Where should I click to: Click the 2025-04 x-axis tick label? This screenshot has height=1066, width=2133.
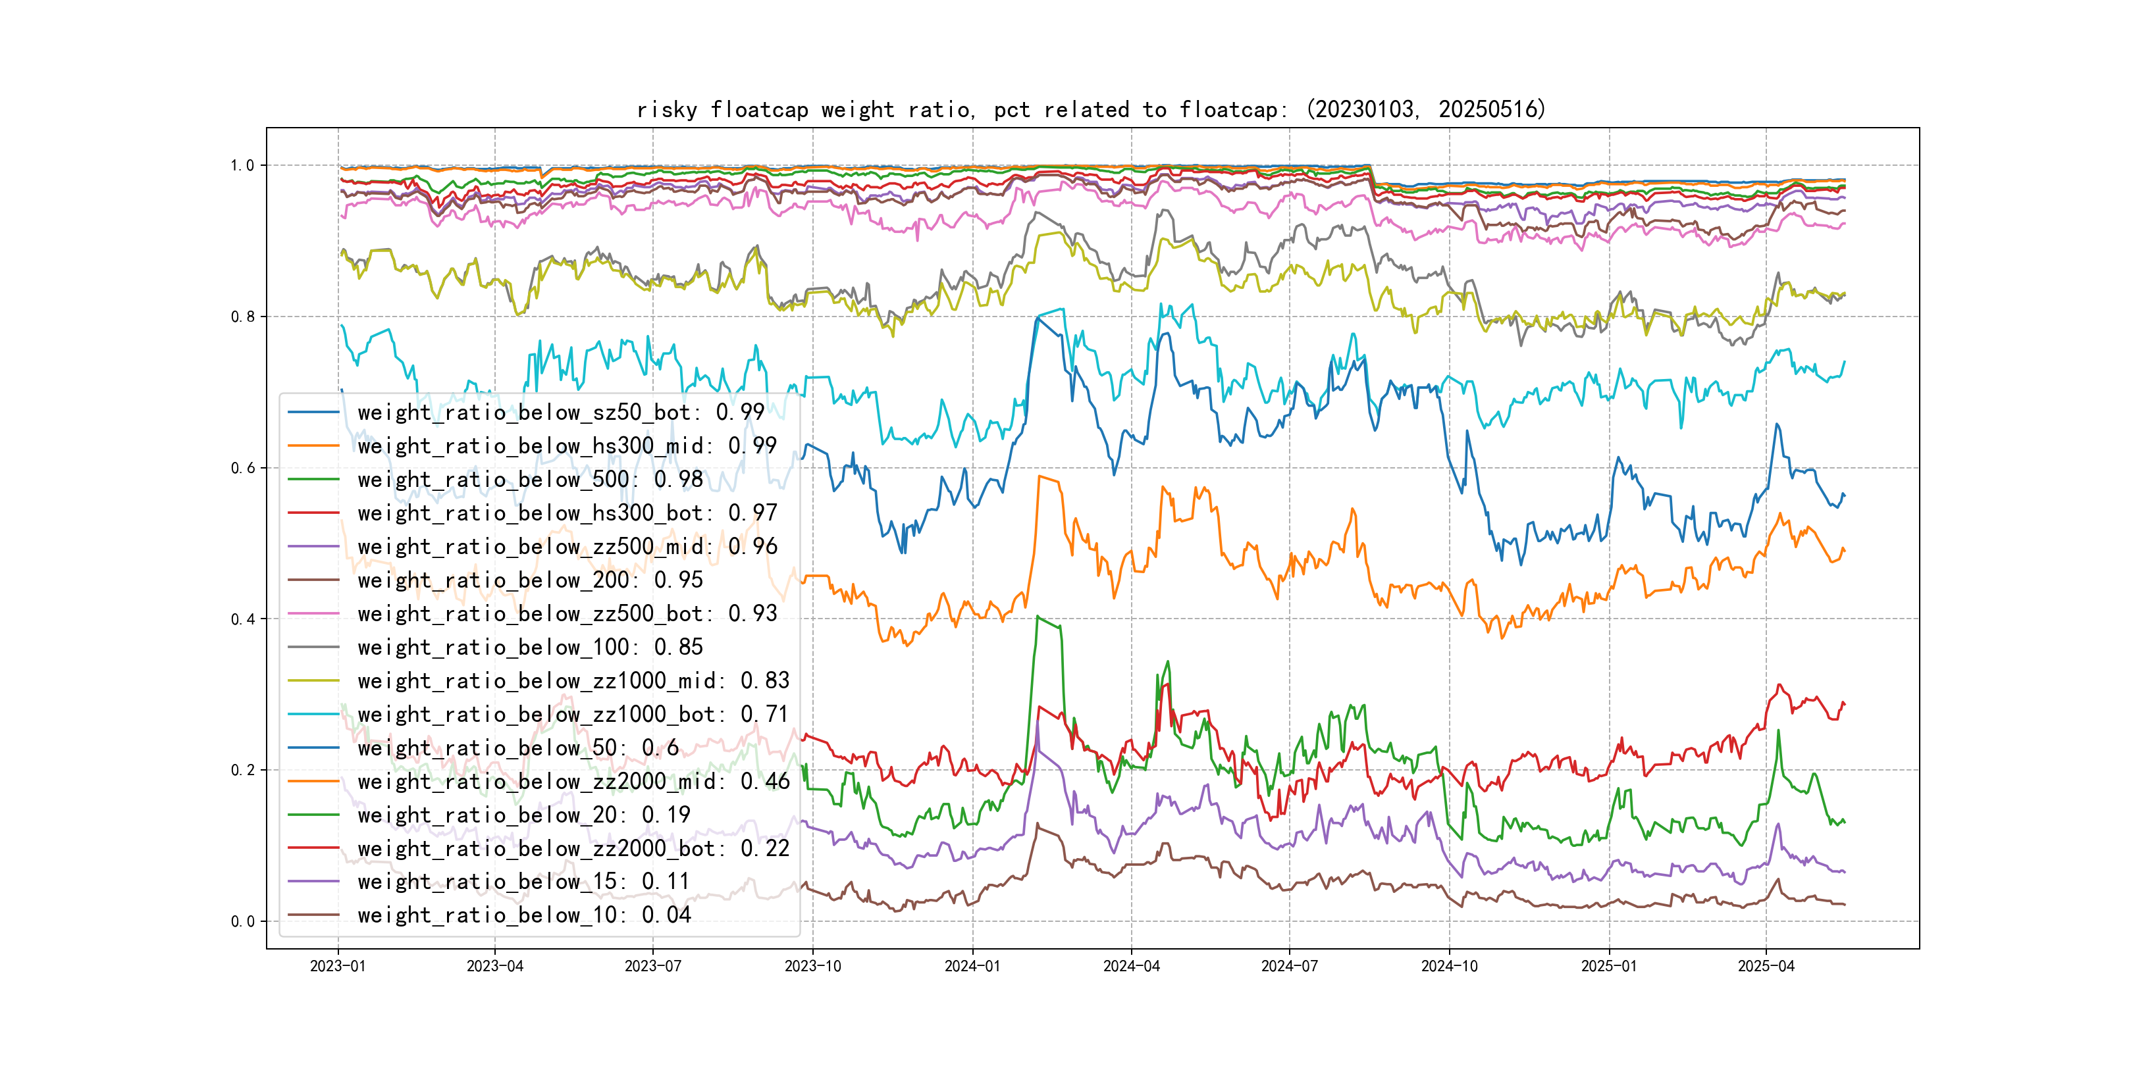(x=1766, y=966)
